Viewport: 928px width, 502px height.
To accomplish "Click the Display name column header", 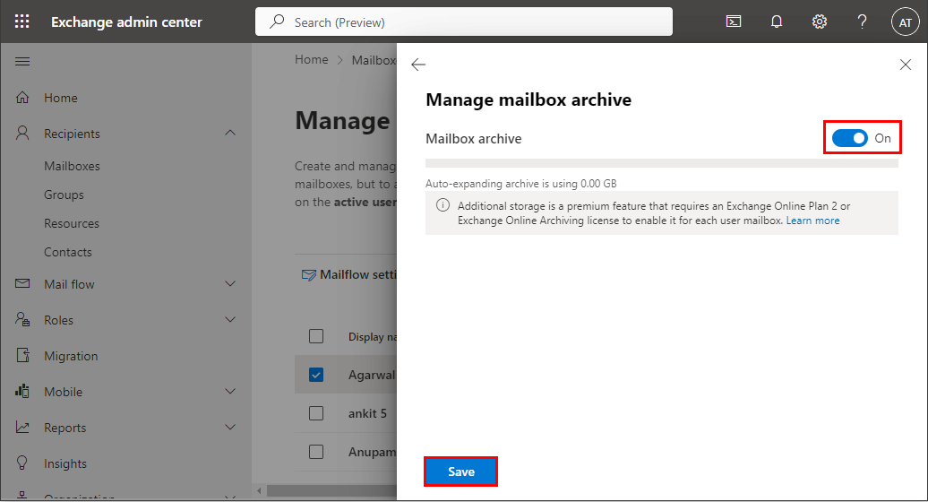I will point(373,336).
